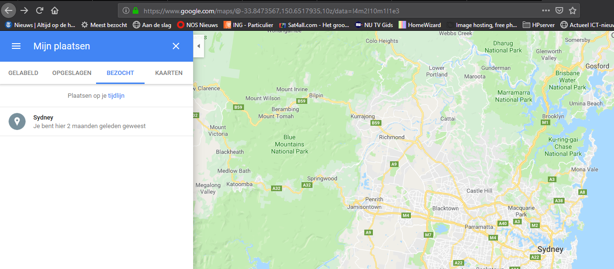Open the Meest bezocht bookmark folder
The image size is (614, 269).
104,25
